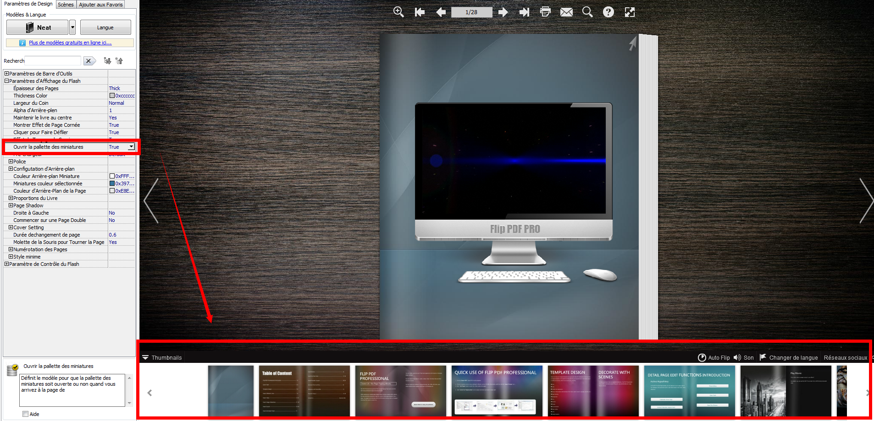
Task: Click the Thick value of Épaisseur des Pages
Action: (114, 88)
